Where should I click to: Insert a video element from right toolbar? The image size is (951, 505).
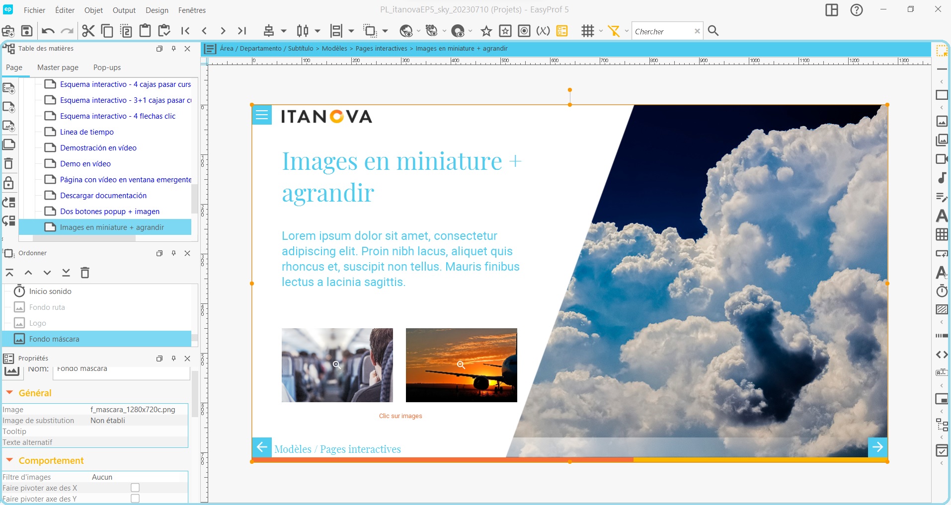942,159
